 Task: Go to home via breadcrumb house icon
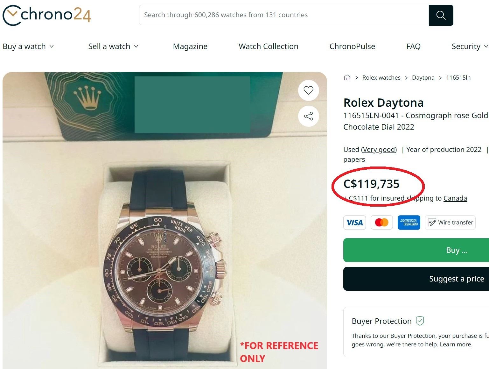347,78
